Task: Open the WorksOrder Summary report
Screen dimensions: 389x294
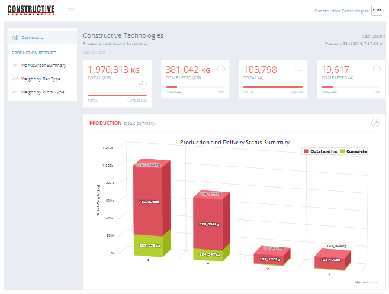Action: (43, 65)
